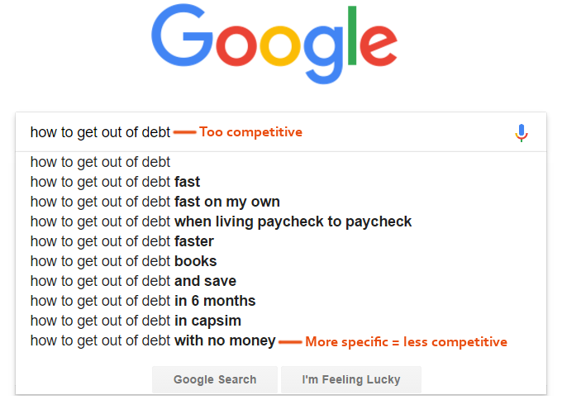Pick the "books" autocomplete suggestion
Viewport: 562px width, 400px height.
(123, 261)
